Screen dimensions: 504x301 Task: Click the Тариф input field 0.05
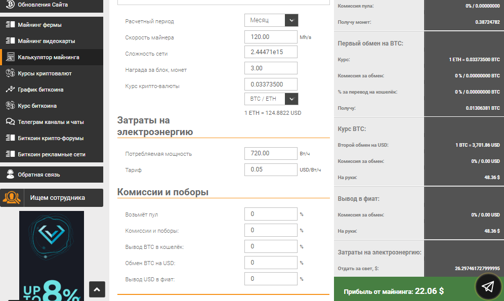271,169
